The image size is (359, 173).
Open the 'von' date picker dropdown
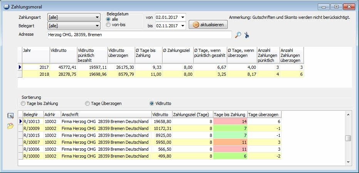point(183,17)
